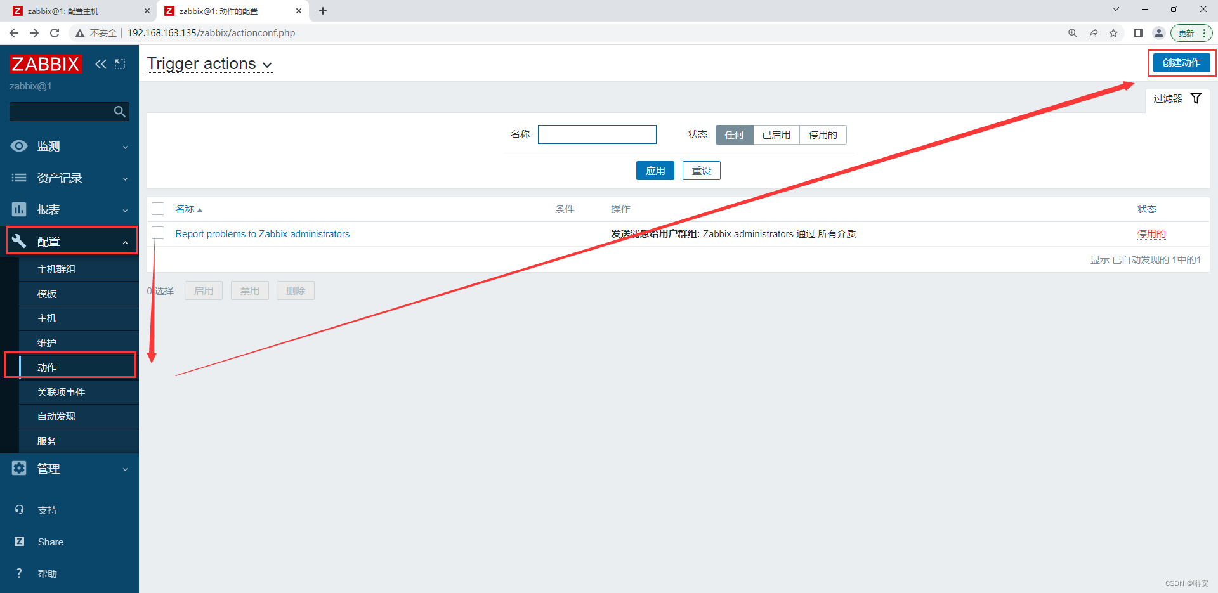Open the Trigger actions dropdown

[x=209, y=64]
